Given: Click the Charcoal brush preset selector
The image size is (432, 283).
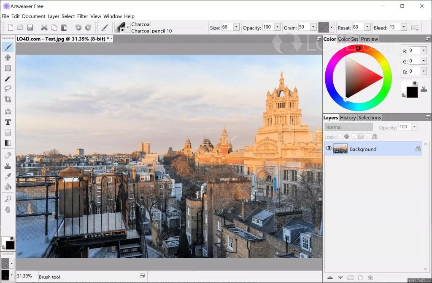Looking at the screenshot, I should pyautogui.click(x=121, y=27).
